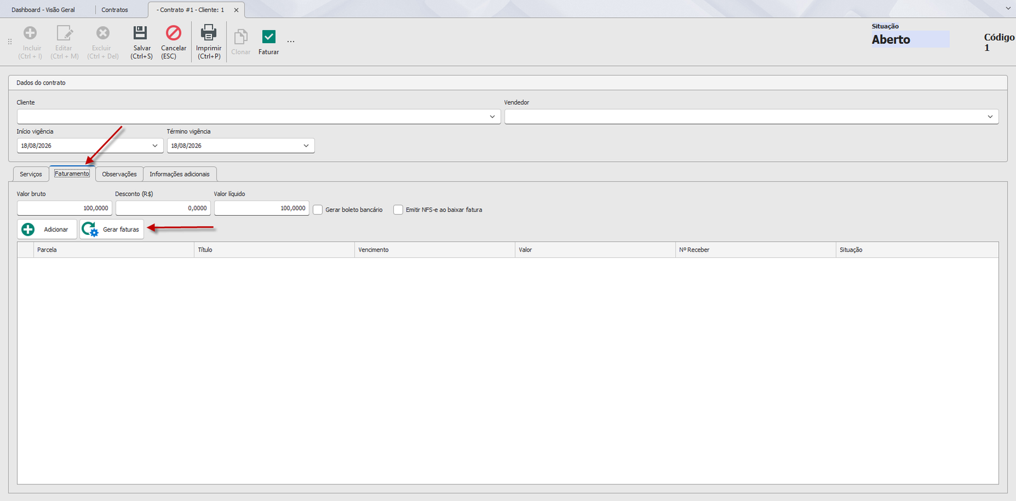Click the Excluir X icon
Screen dimensions: 1016x501
pyautogui.click(x=103, y=33)
